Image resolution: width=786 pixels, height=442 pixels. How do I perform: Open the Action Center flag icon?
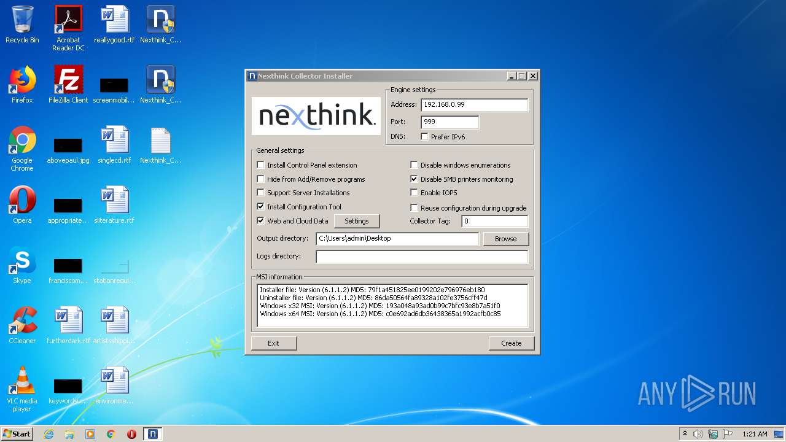pos(728,434)
